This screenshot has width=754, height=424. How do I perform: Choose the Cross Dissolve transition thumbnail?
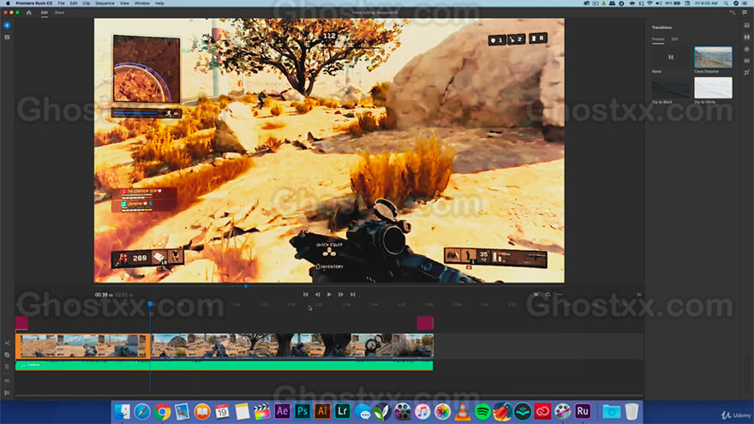(713, 57)
